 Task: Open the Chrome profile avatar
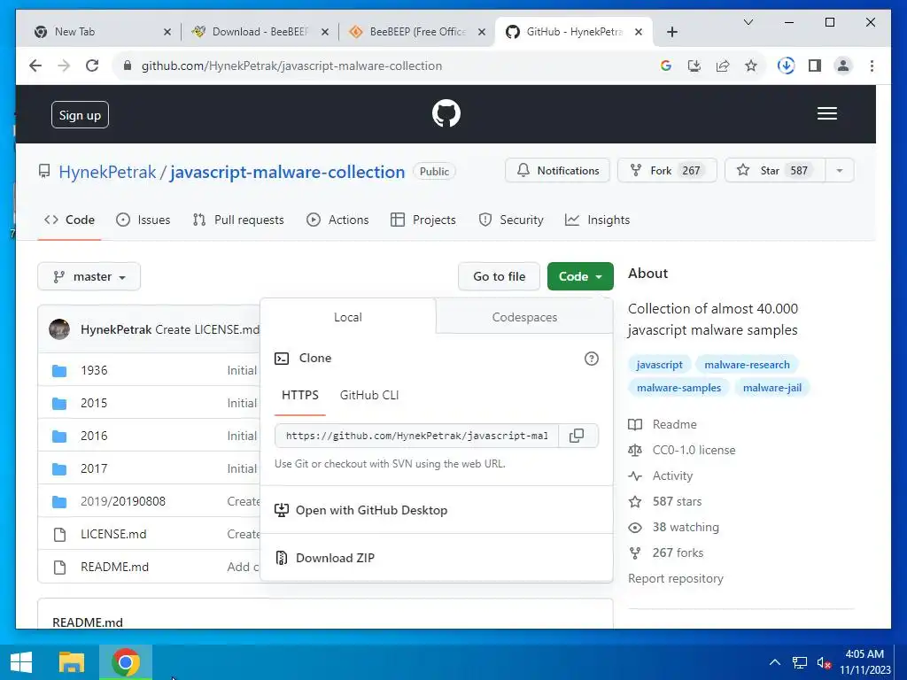pyautogui.click(x=843, y=66)
